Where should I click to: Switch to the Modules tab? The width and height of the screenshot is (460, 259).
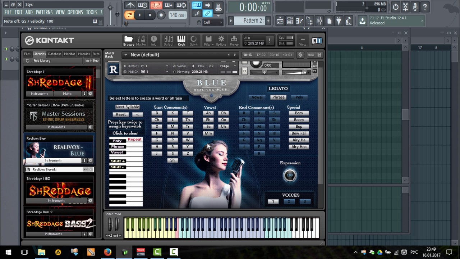84,54
